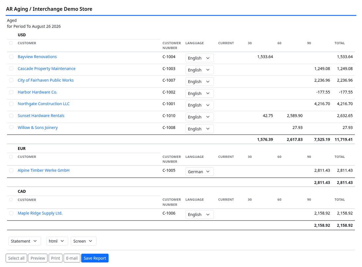Screen dimensions: 362x267
Task: Check the Maple Ridge Supply Ltd. checkbox
Action: click(11, 213)
